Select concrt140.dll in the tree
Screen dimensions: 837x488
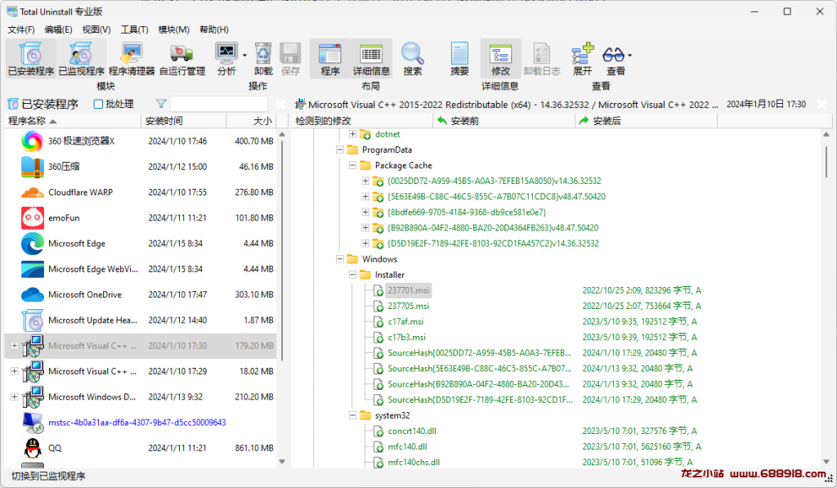click(412, 431)
